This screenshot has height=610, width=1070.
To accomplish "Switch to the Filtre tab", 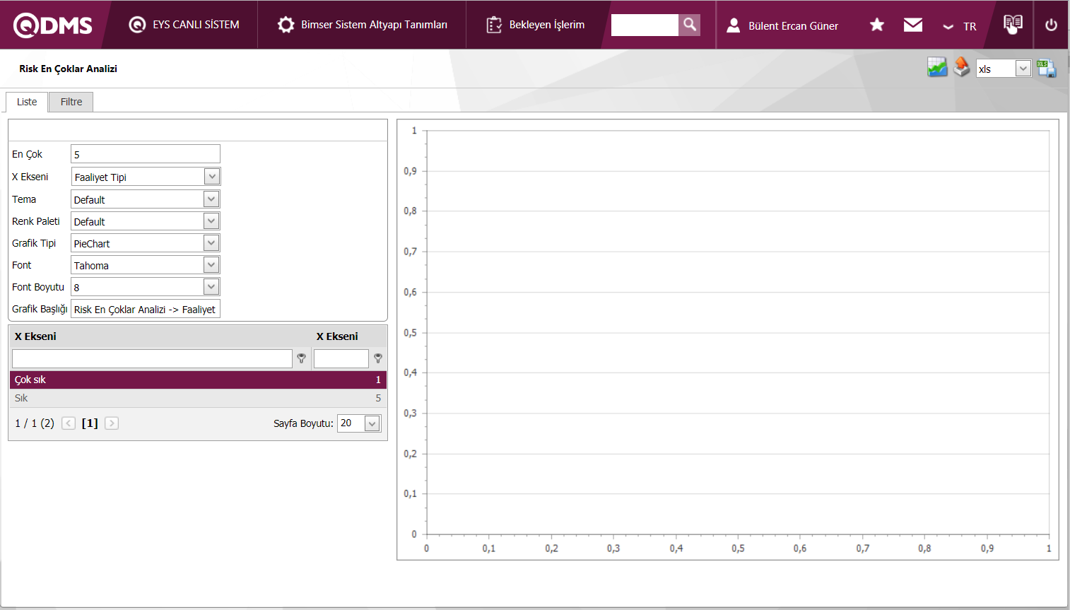I will coord(71,102).
